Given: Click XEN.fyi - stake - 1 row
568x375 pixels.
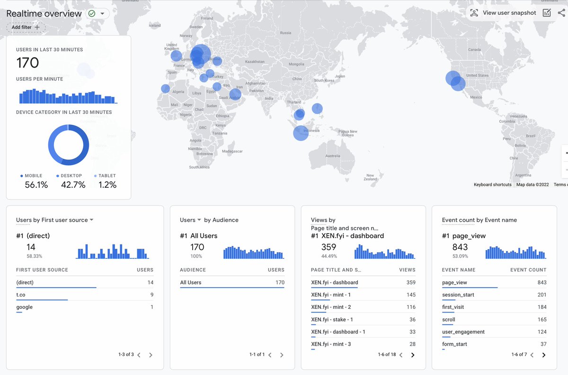Looking at the screenshot, I should 363,319.
